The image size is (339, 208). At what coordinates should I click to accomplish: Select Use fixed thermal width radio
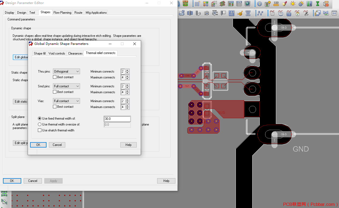pyautogui.click(x=40, y=119)
